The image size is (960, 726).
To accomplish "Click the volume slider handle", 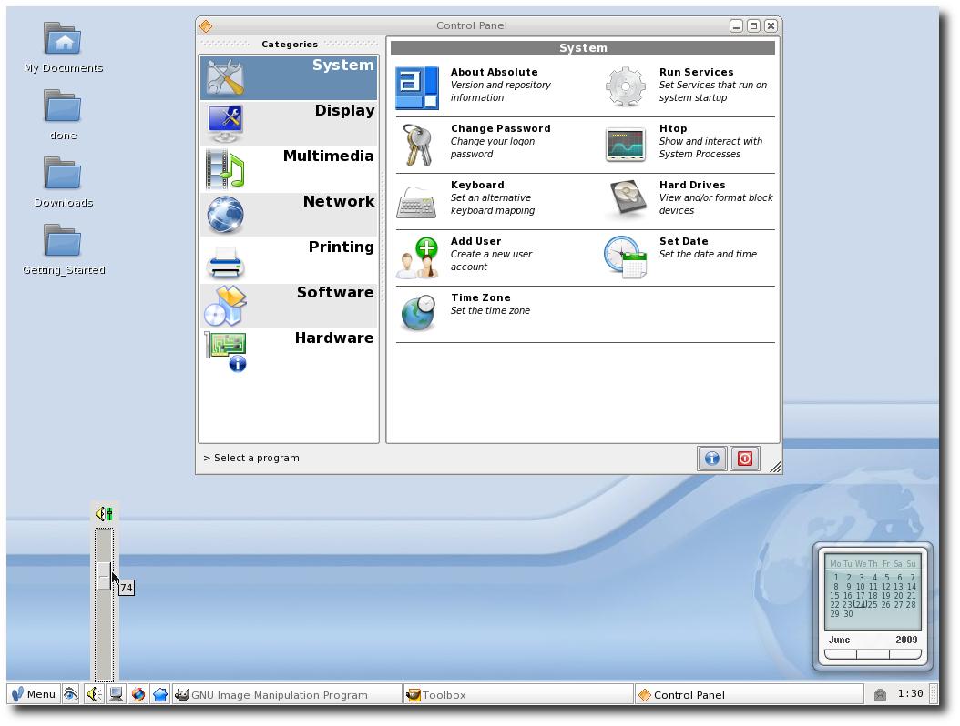I will [104, 576].
